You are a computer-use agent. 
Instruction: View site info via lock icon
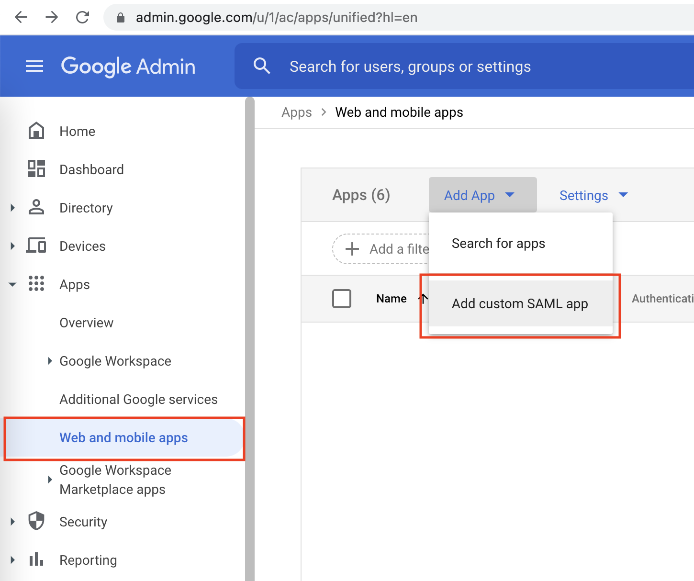[x=121, y=18]
